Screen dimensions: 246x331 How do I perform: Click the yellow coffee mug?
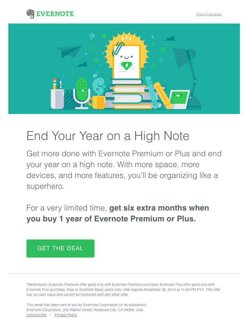pyautogui.click(x=98, y=102)
